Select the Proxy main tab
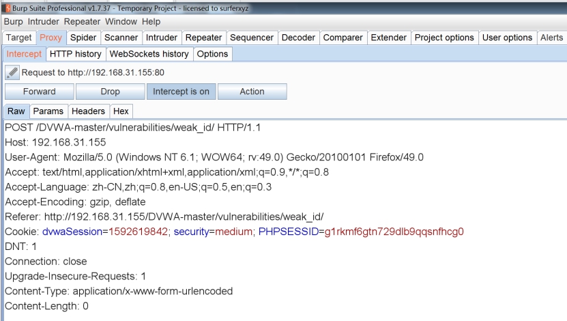 (50, 38)
